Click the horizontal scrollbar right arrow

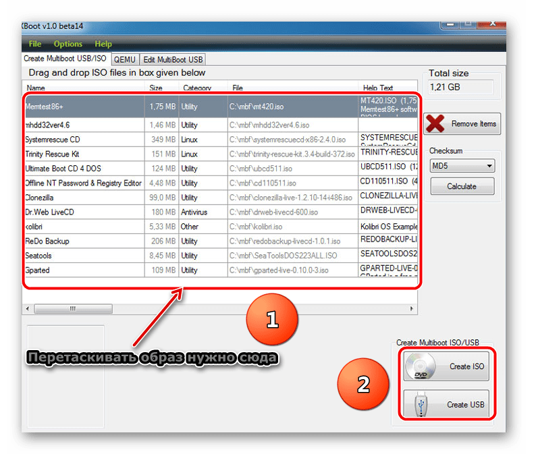pyautogui.click(x=412, y=309)
